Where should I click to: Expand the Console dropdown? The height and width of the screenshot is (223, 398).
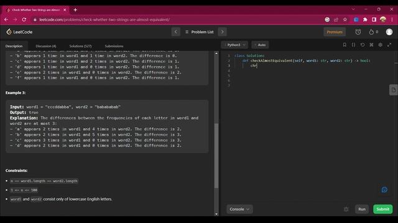point(239,209)
